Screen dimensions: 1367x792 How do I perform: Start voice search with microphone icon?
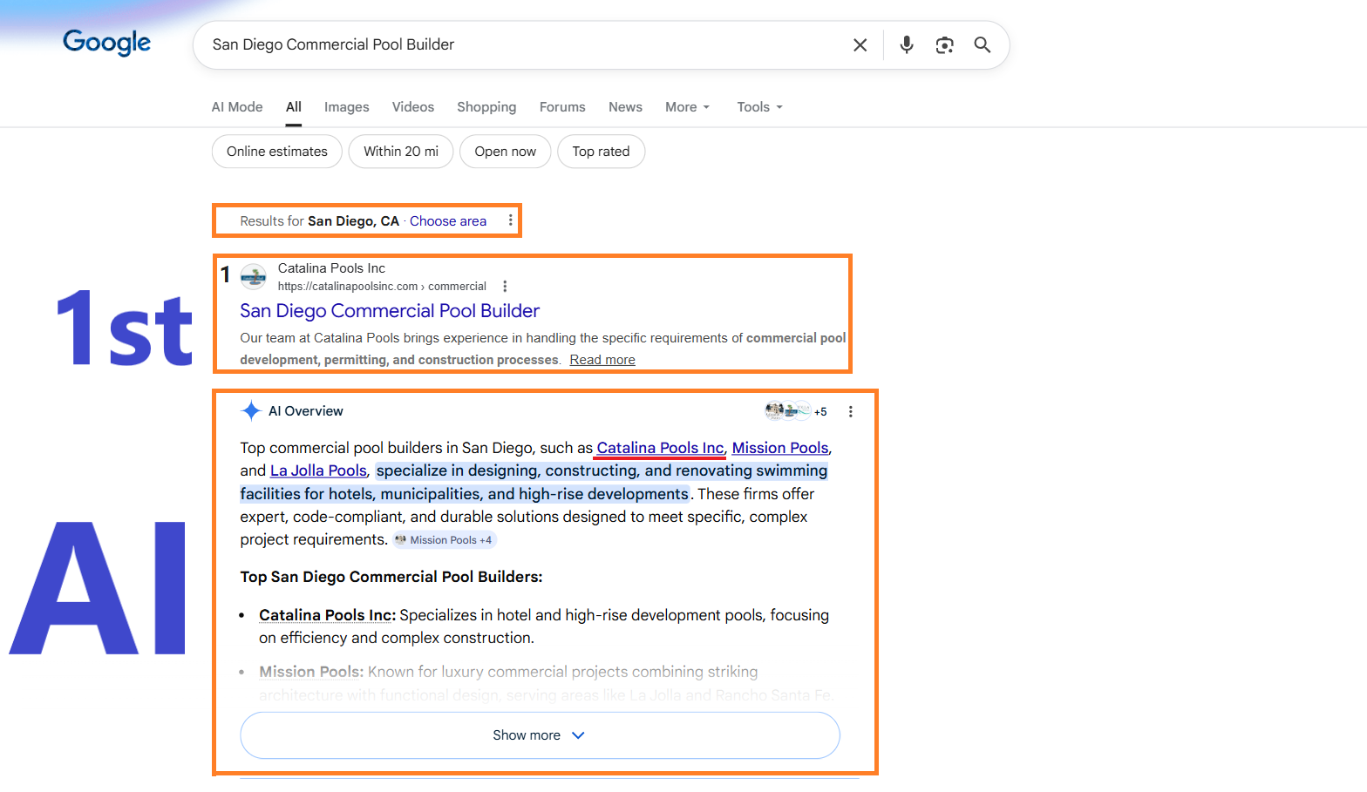(907, 45)
